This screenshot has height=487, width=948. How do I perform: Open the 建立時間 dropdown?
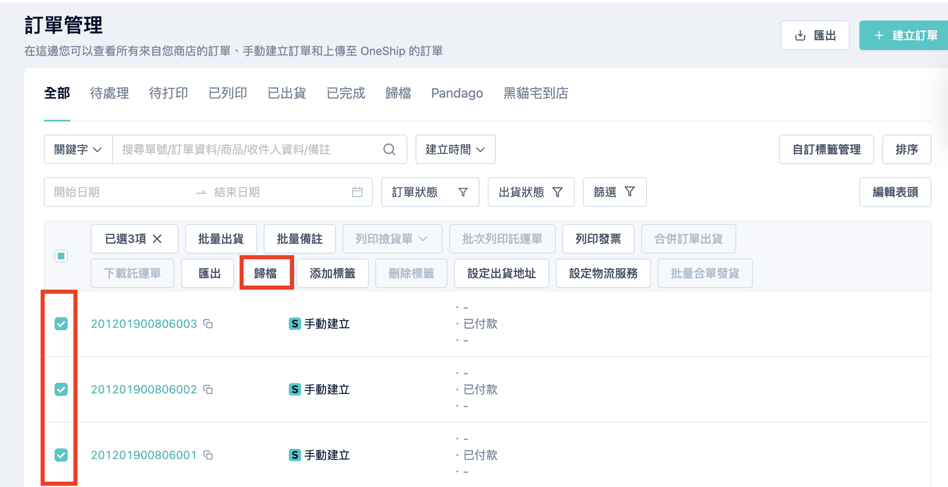click(455, 149)
